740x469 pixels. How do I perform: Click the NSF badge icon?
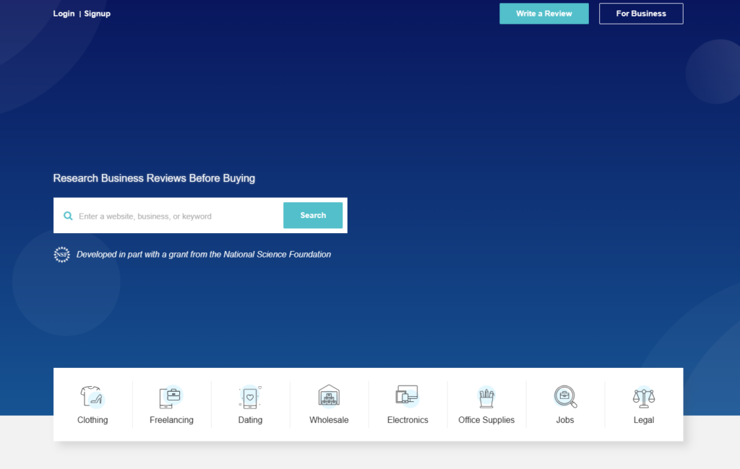click(x=61, y=254)
